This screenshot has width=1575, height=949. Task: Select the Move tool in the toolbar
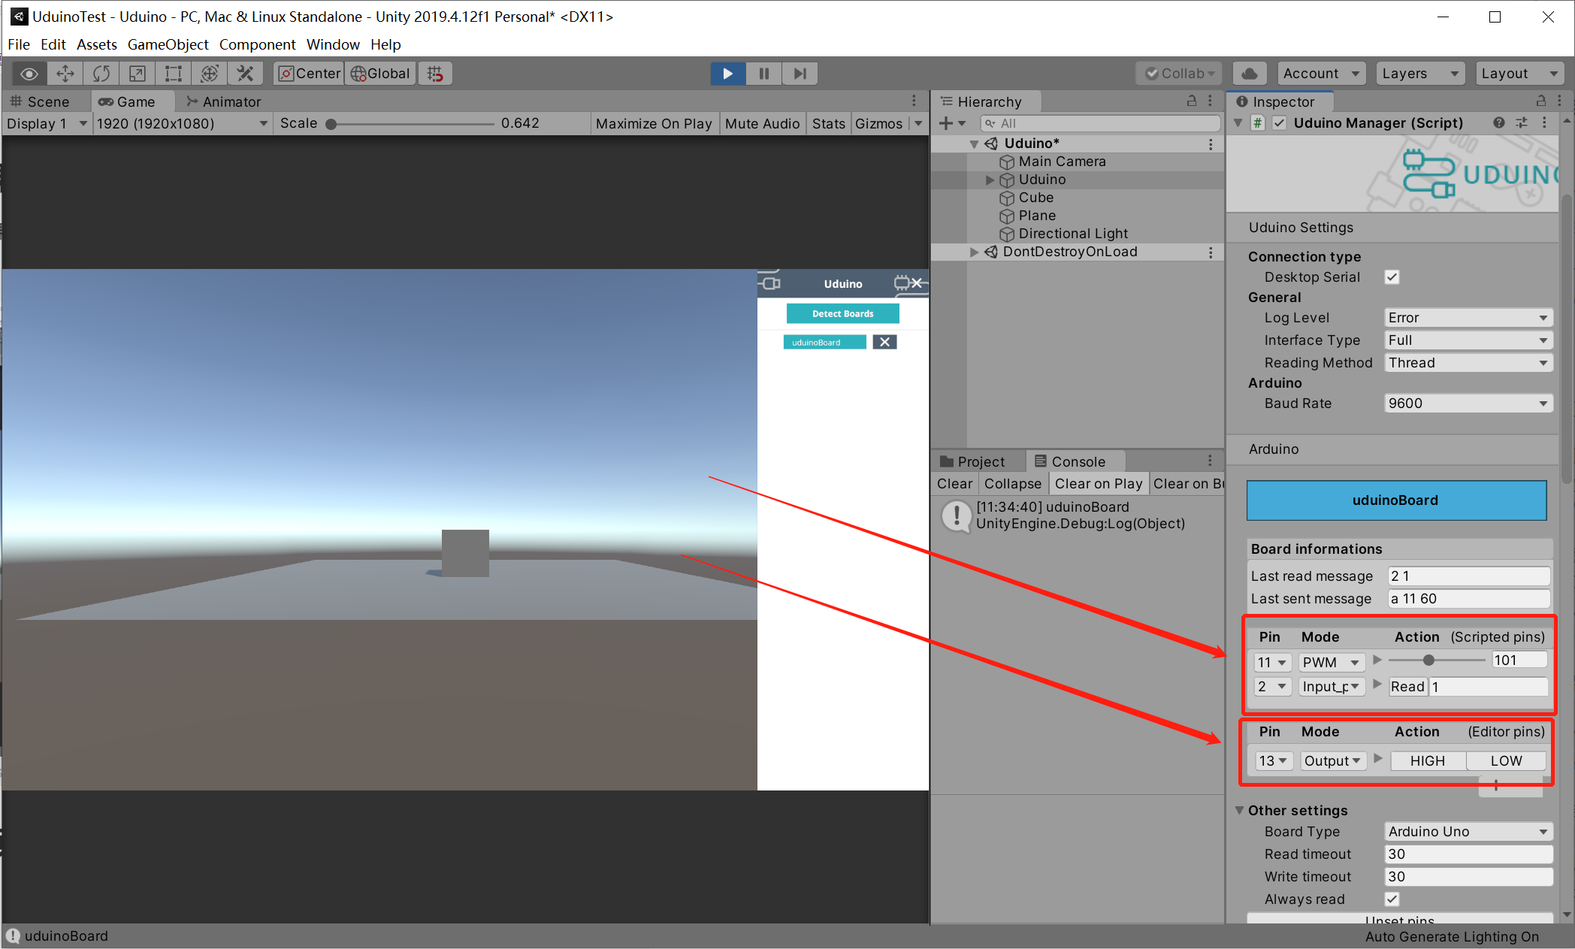[x=65, y=73]
